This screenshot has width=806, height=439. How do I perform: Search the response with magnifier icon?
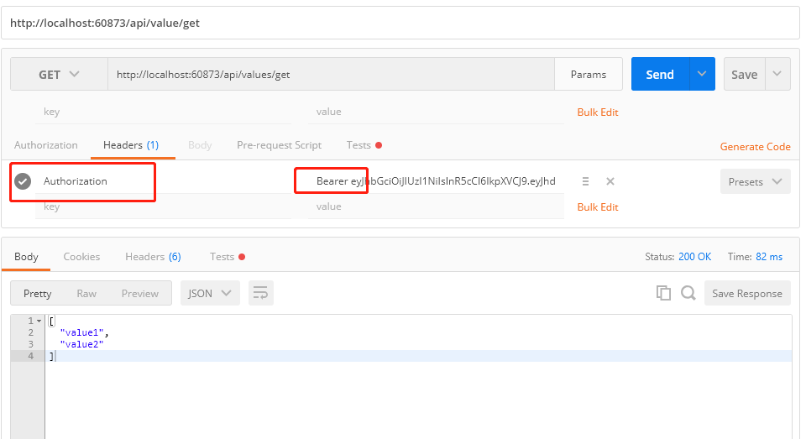pyautogui.click(x=688, y=293)
